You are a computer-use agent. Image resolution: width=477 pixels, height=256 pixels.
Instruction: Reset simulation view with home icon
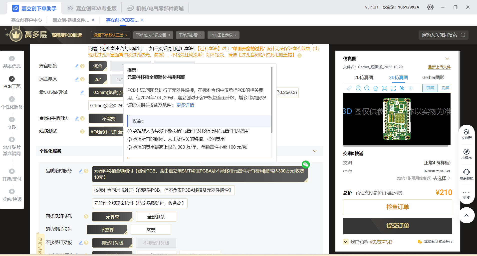[376, 88]
